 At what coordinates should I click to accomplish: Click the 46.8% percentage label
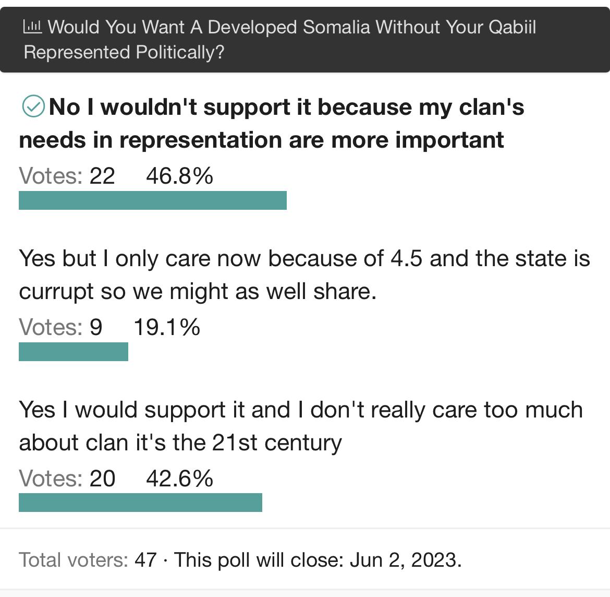point(180,176)
